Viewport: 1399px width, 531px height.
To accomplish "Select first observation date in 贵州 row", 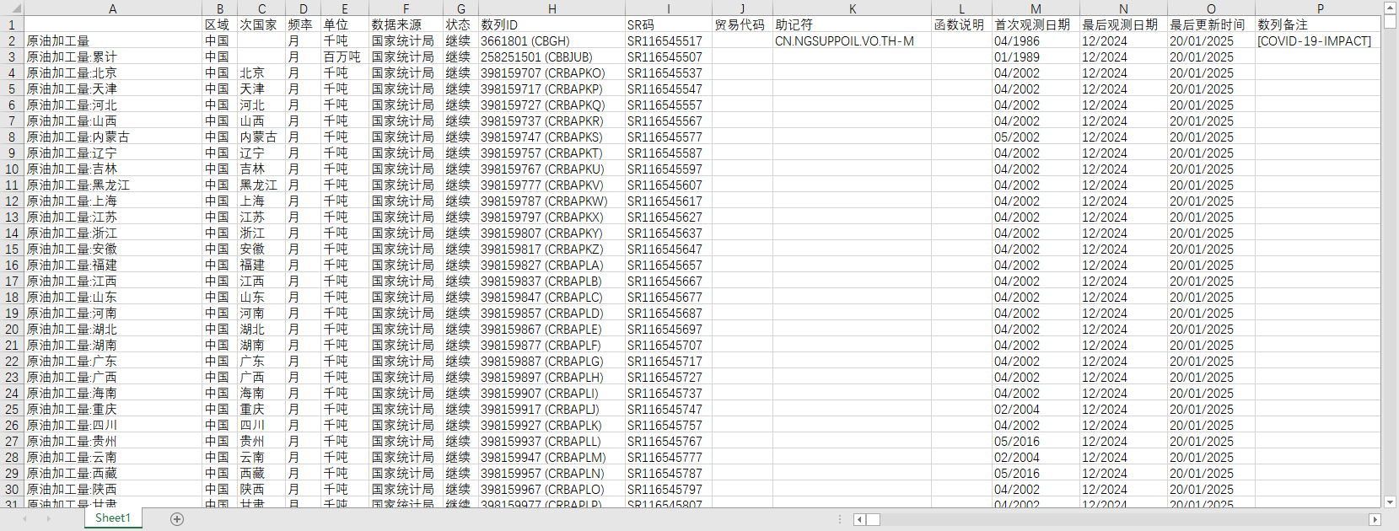I will click(x=1036, y=441).
